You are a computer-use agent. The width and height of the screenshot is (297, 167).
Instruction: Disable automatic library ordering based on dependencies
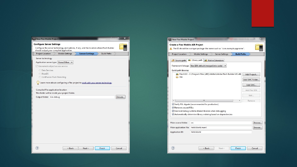pos(173,114)
